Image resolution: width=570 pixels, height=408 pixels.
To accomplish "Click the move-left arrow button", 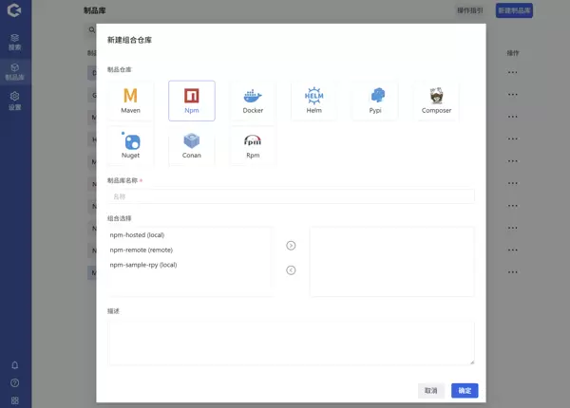I will (291, 269).
